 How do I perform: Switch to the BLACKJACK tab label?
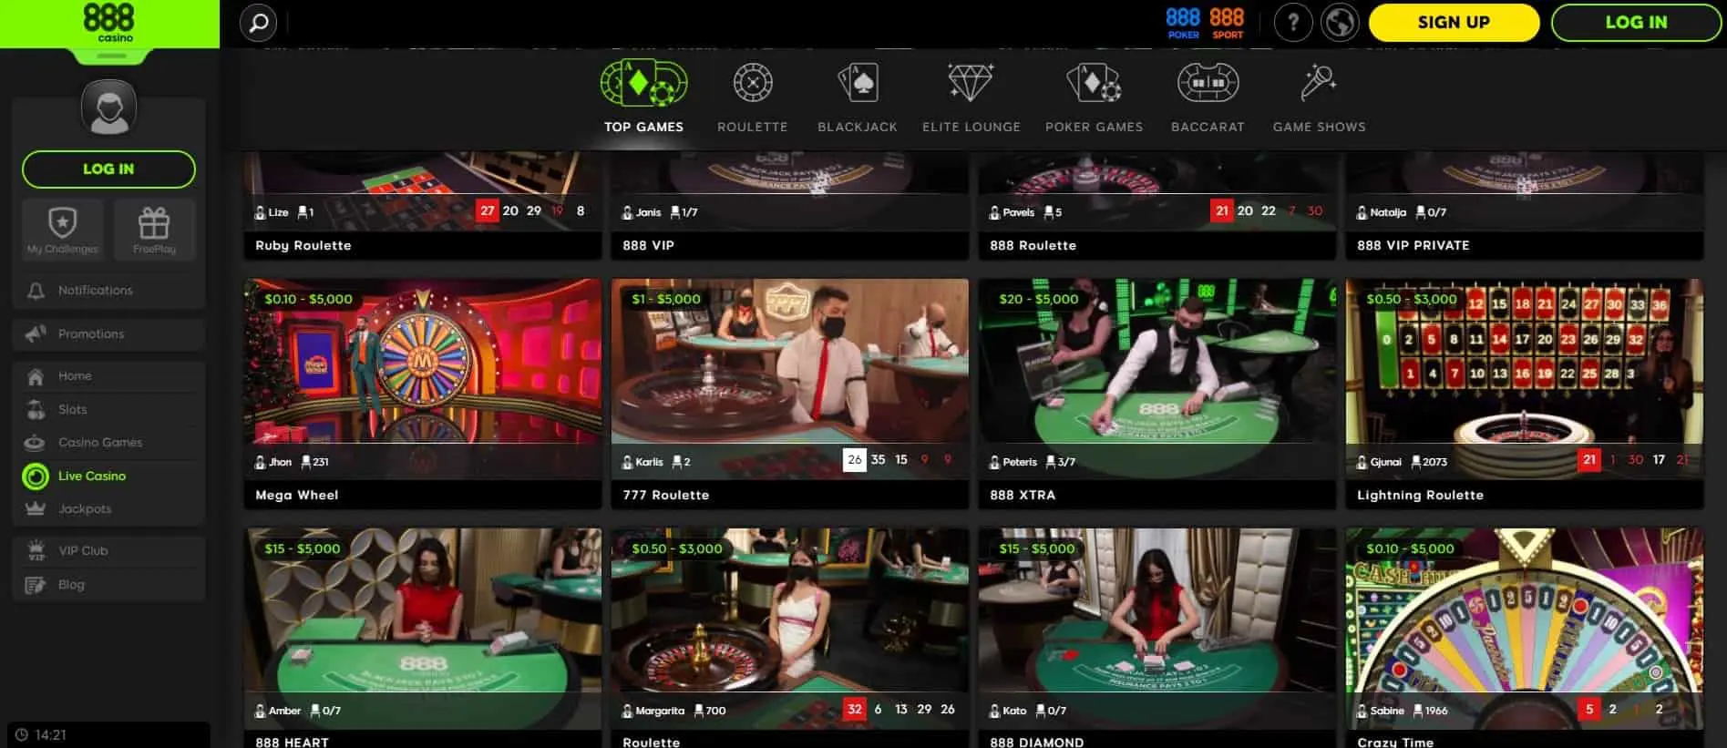(858, 128)
